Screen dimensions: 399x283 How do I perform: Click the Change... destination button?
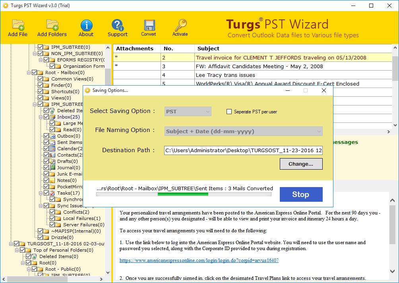pyautogui.click(x=301, y=164)
